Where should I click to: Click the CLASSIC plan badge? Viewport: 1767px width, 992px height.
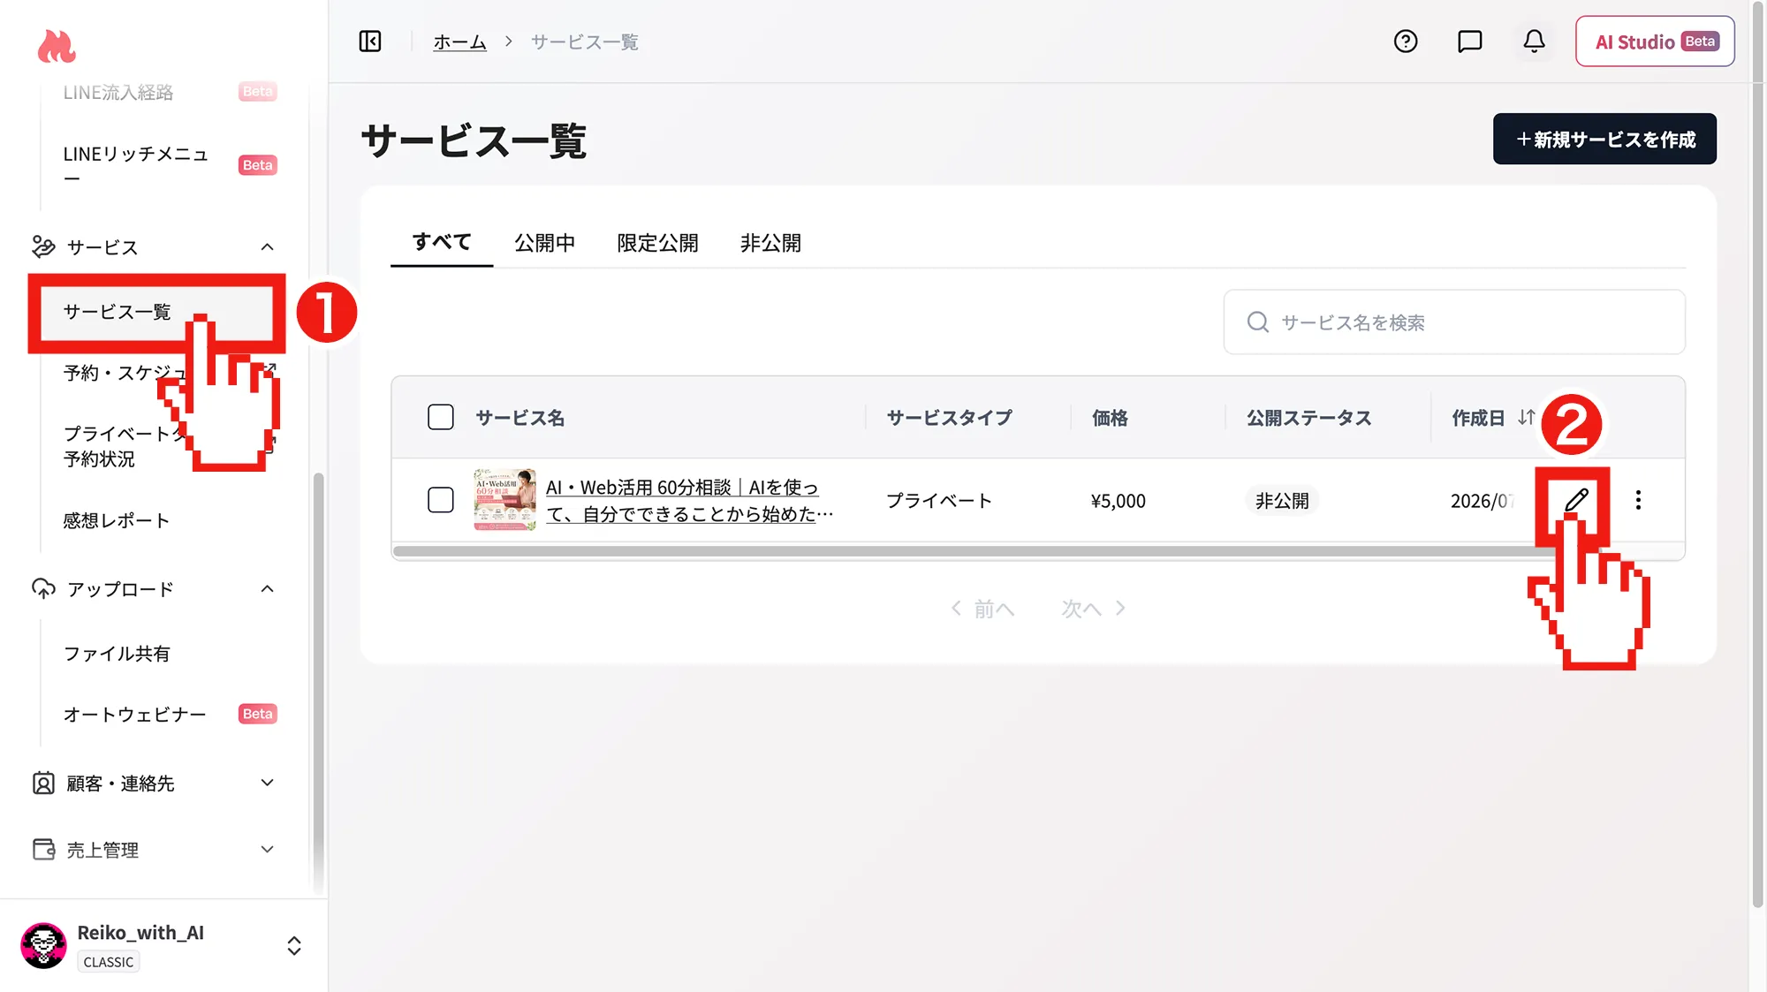109,962
